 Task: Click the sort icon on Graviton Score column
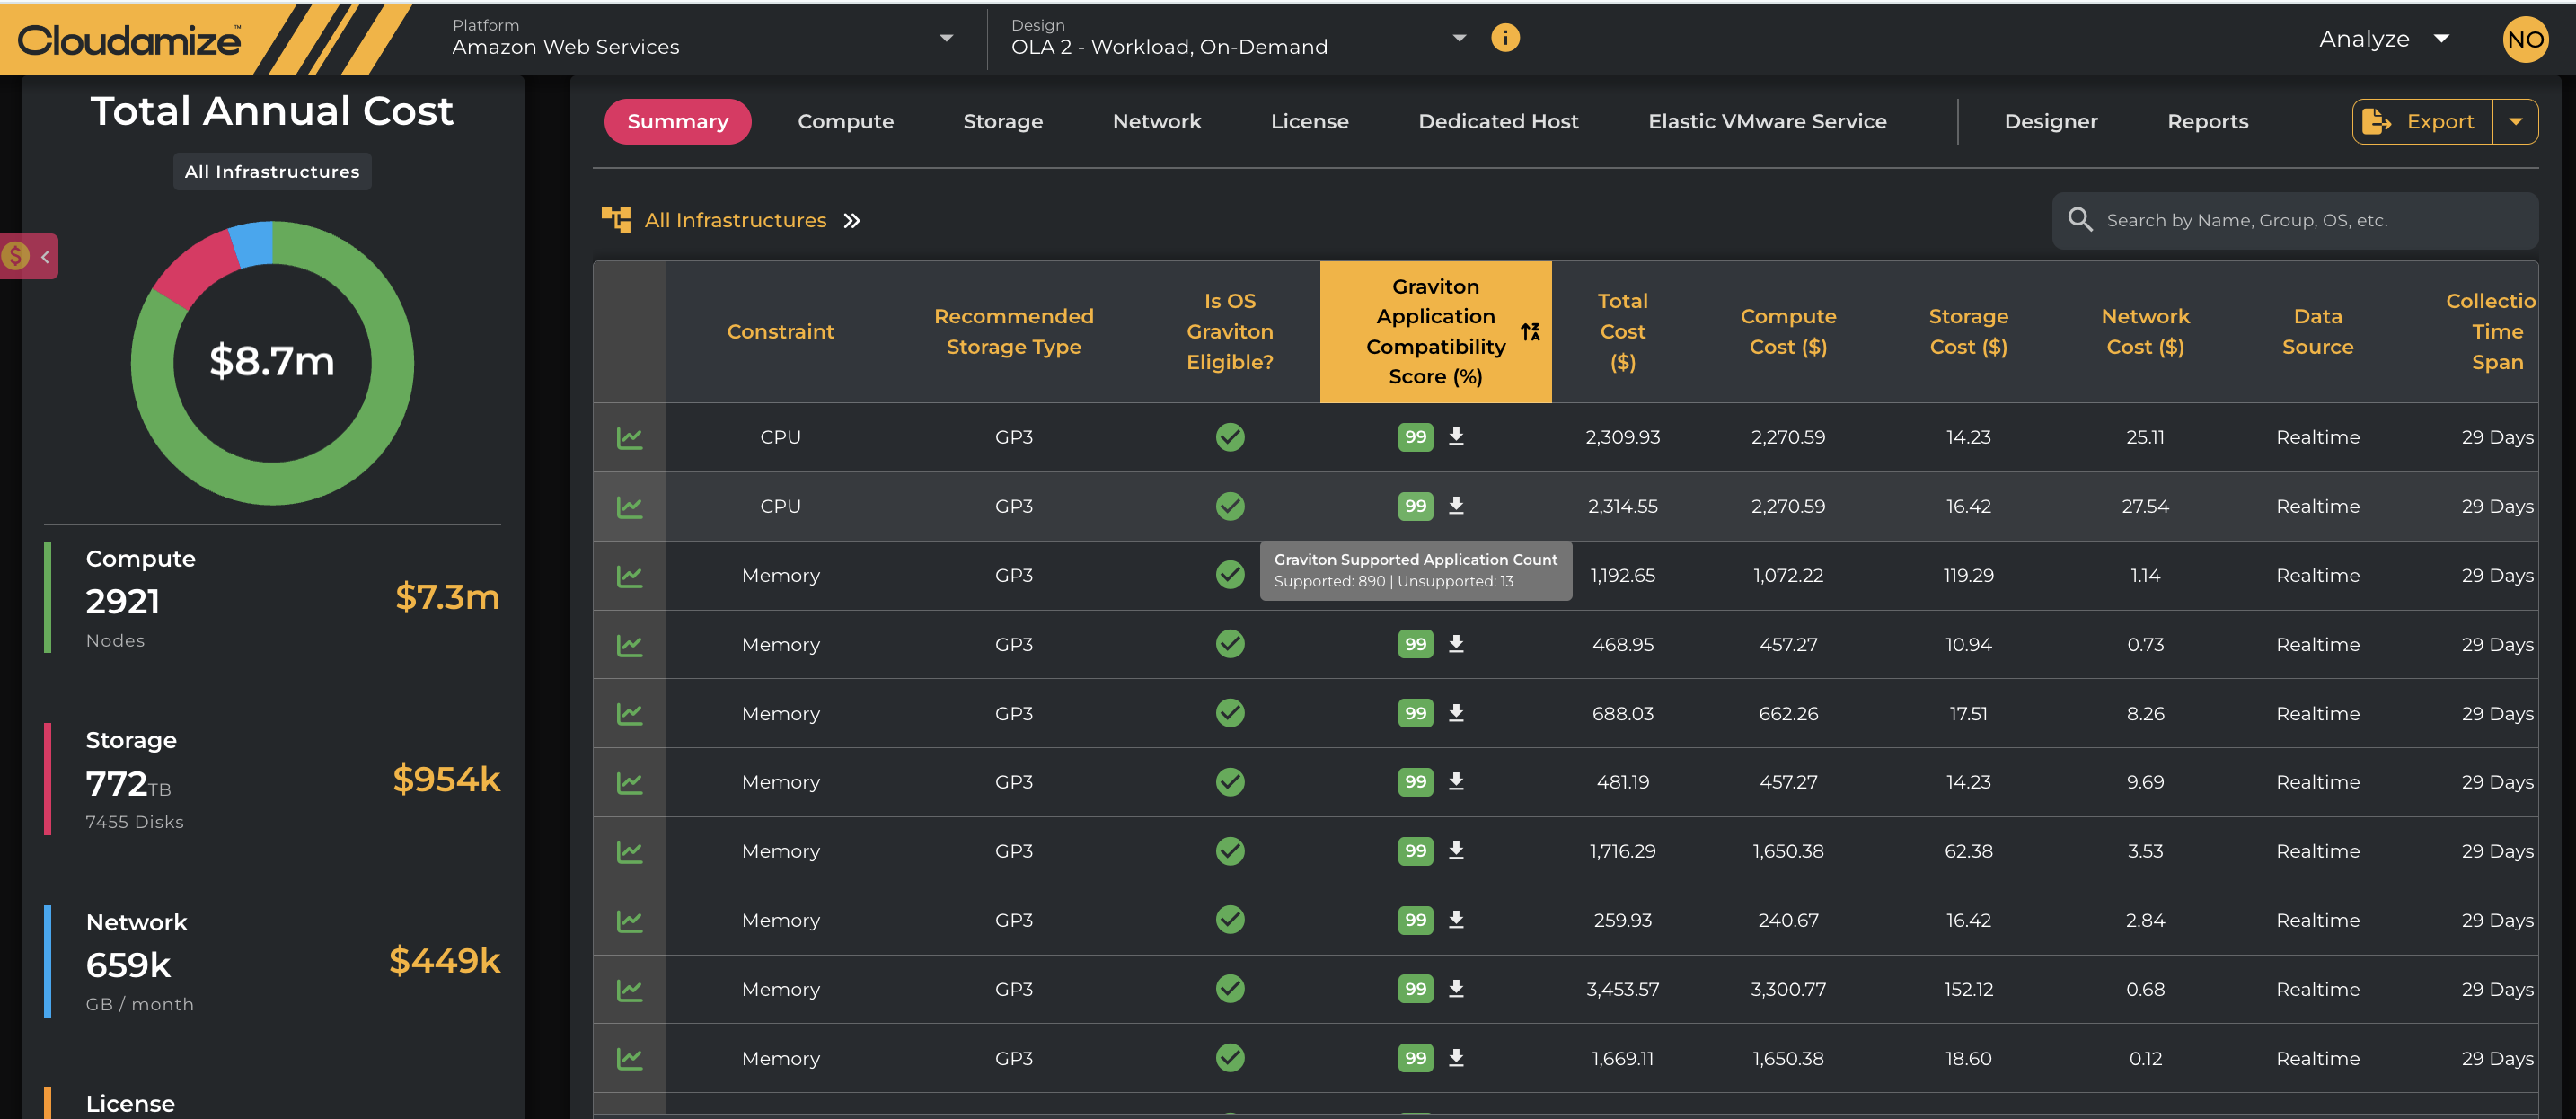point(1530,332)
